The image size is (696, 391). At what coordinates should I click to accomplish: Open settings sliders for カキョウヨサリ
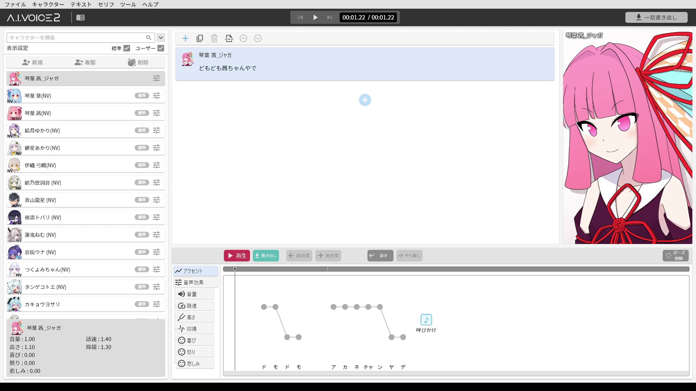pos(157,304)
